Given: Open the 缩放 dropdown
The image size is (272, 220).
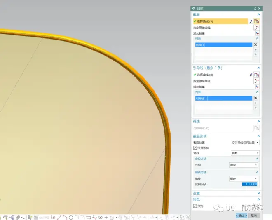Looking at the screenshot, I should point(243,179).
